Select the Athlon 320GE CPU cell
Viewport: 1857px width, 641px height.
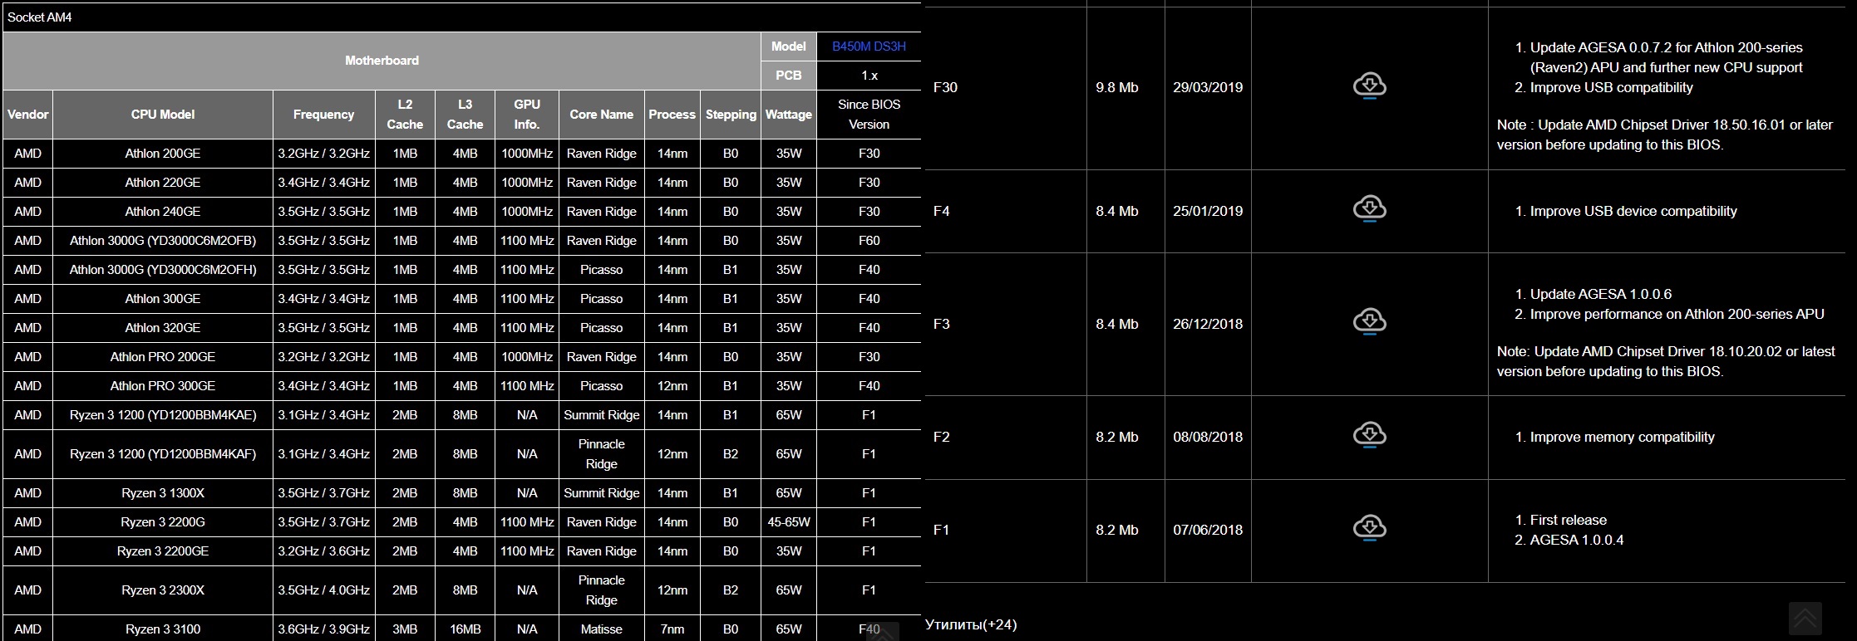pos(163,328)
